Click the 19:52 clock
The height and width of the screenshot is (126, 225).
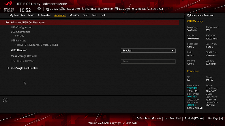(x=25, y=10)
